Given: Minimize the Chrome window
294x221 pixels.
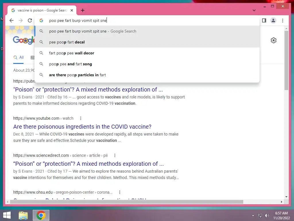Looking at the screenshot, I should click(x=264, y=6).
